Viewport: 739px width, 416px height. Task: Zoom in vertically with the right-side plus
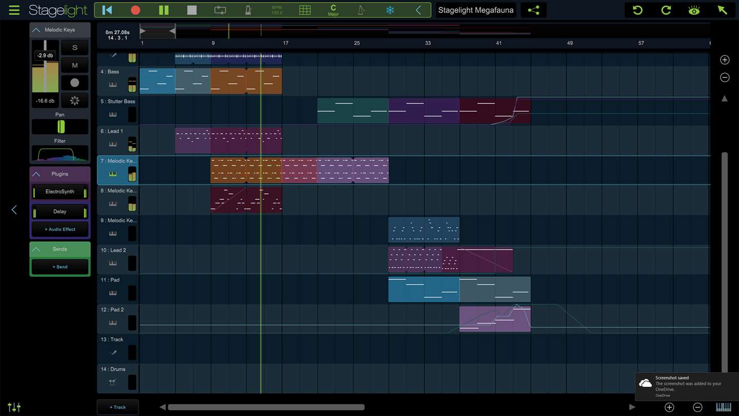tap(725, 60)
